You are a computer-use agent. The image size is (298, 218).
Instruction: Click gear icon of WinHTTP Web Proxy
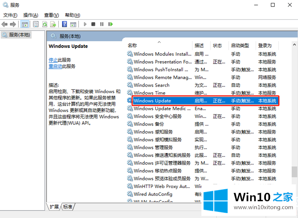pos(130,186)
